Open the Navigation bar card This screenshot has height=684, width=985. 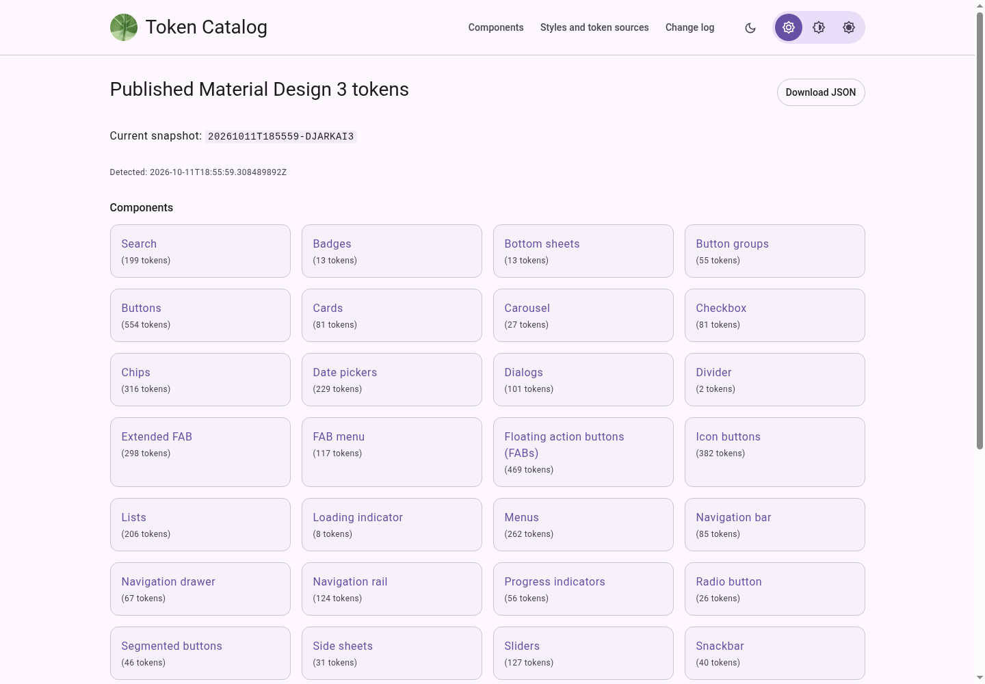(775, 525)
